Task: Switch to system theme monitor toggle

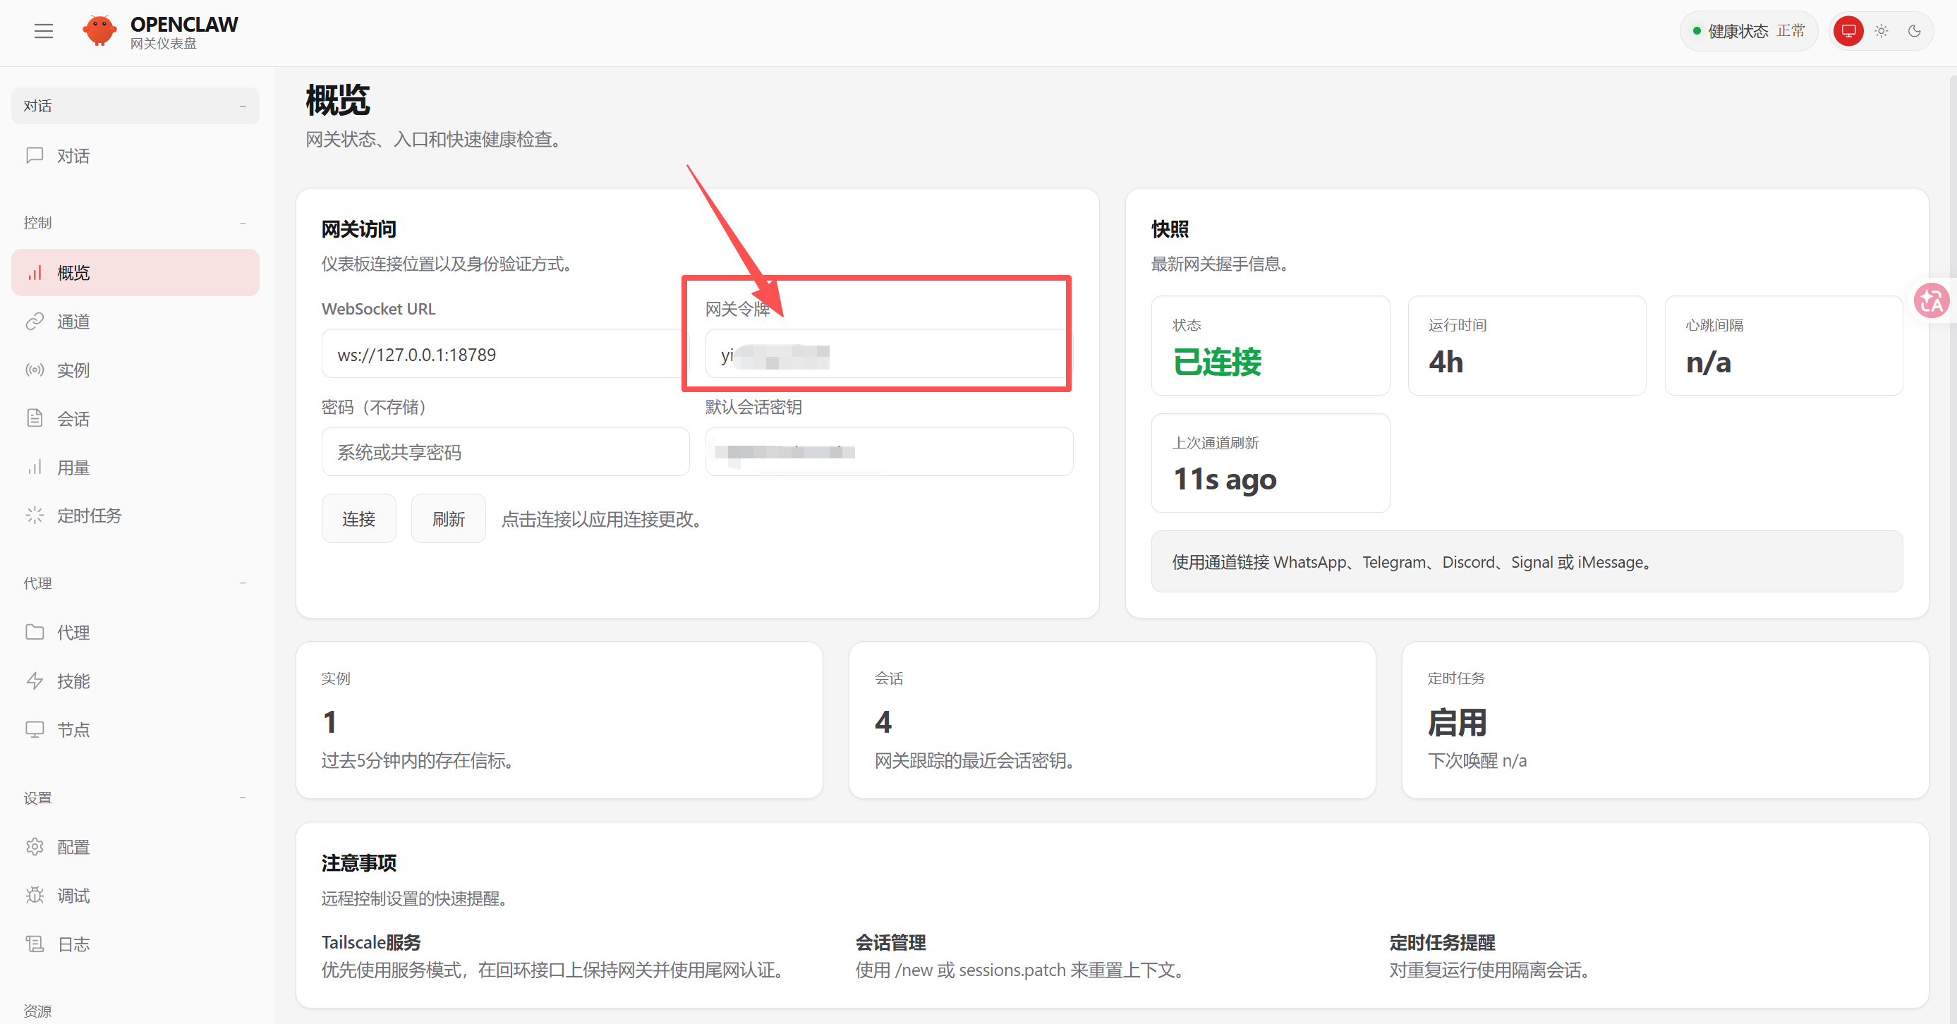Action: [1848, 31]
